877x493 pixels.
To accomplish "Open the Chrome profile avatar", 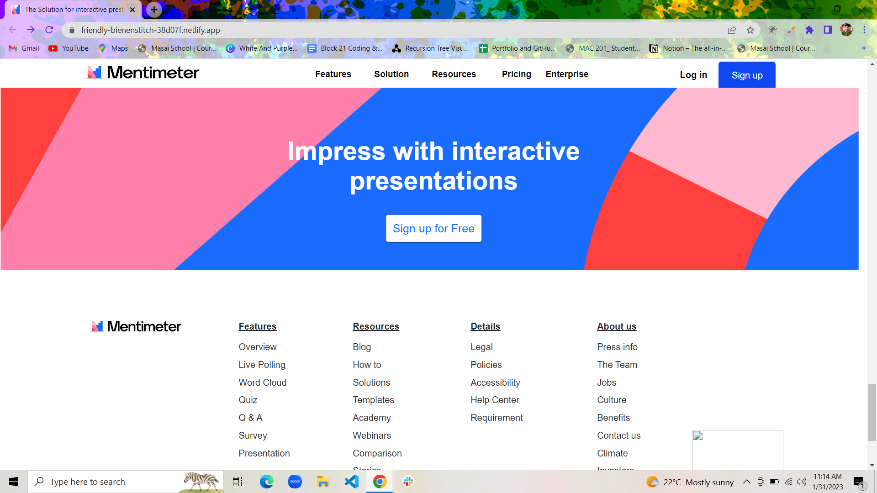I will pyautogui.click(x=846, y=30).
